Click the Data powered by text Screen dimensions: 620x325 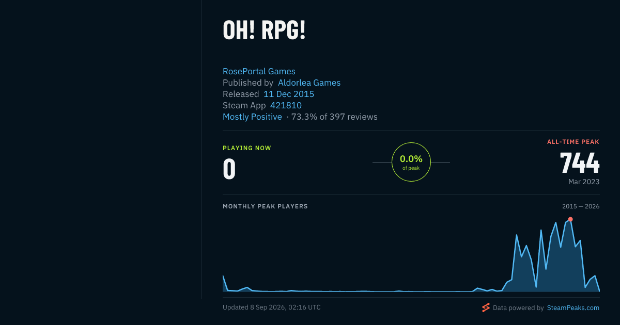click(x=518, y=308)
